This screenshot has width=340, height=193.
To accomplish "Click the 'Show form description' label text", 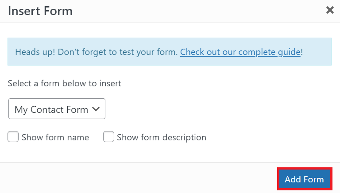I will [162, 138].
